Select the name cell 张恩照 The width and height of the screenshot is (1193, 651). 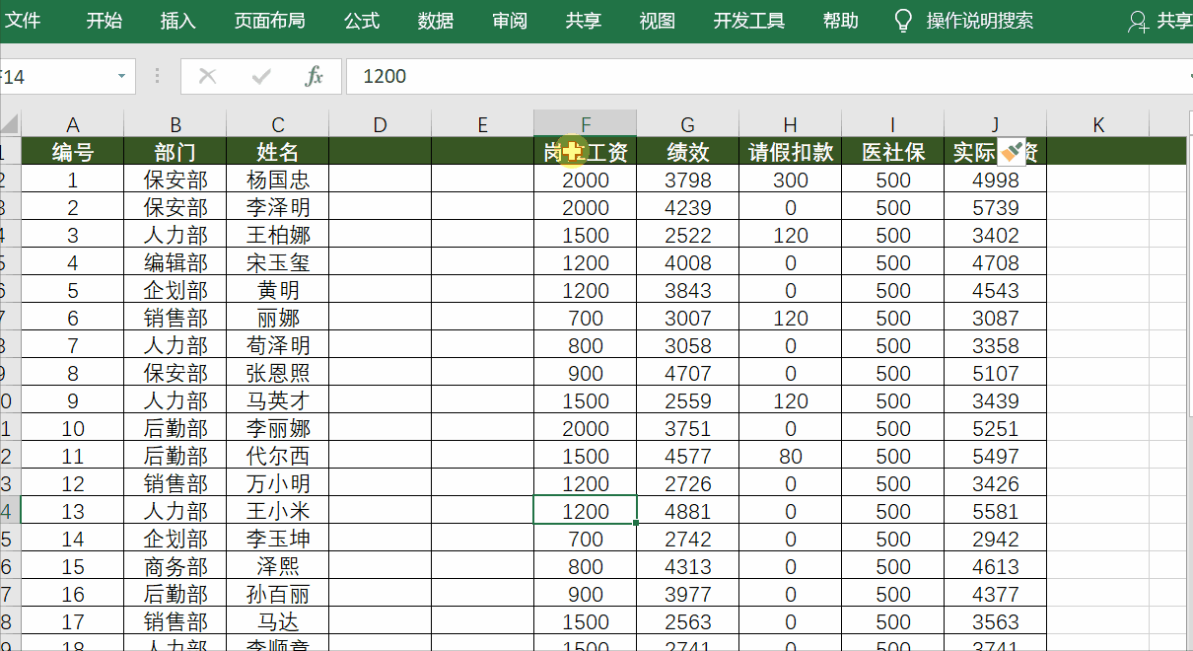click(278, 373)
